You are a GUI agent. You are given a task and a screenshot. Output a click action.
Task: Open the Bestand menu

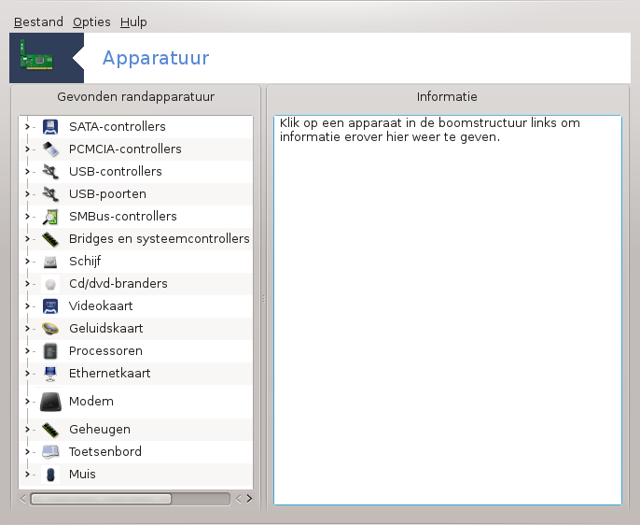pos(38,22)
